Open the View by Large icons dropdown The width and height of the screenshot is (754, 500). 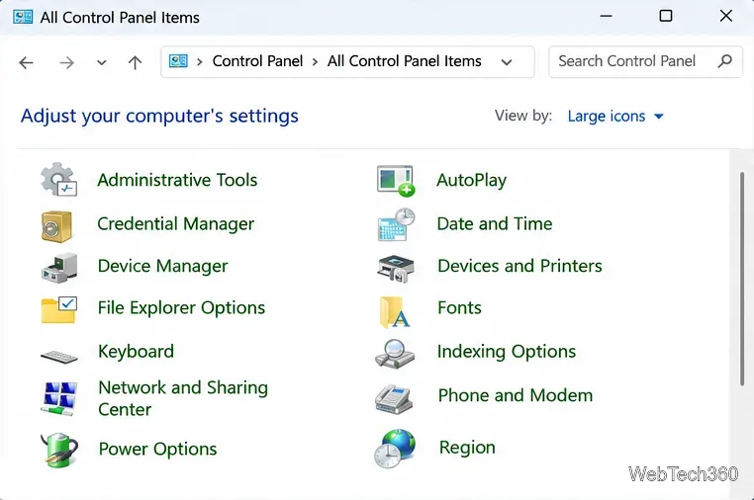point(615,116)
